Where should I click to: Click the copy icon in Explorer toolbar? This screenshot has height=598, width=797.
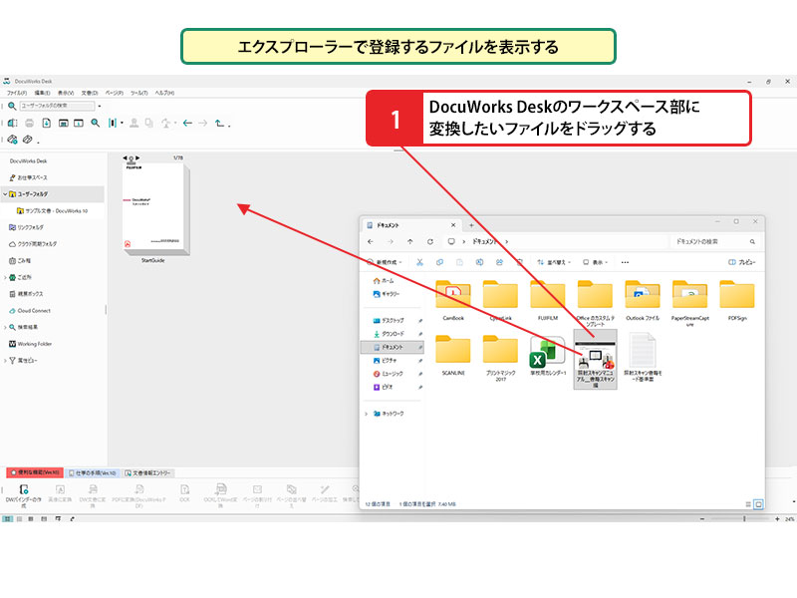coord(439,262)
